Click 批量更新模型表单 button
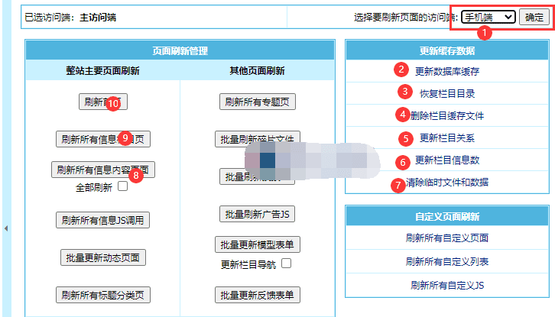The image size is (555, 317). click(258, 244)
